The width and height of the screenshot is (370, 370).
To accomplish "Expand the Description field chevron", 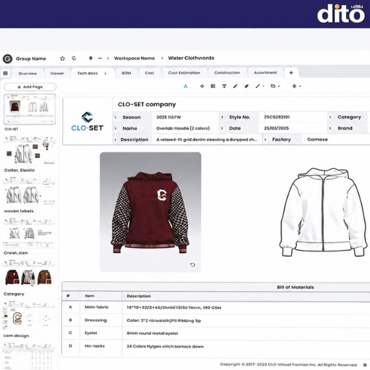I will 115,140.
